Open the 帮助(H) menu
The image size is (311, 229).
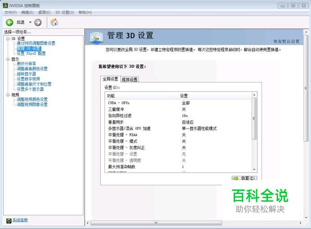[85, 13]
